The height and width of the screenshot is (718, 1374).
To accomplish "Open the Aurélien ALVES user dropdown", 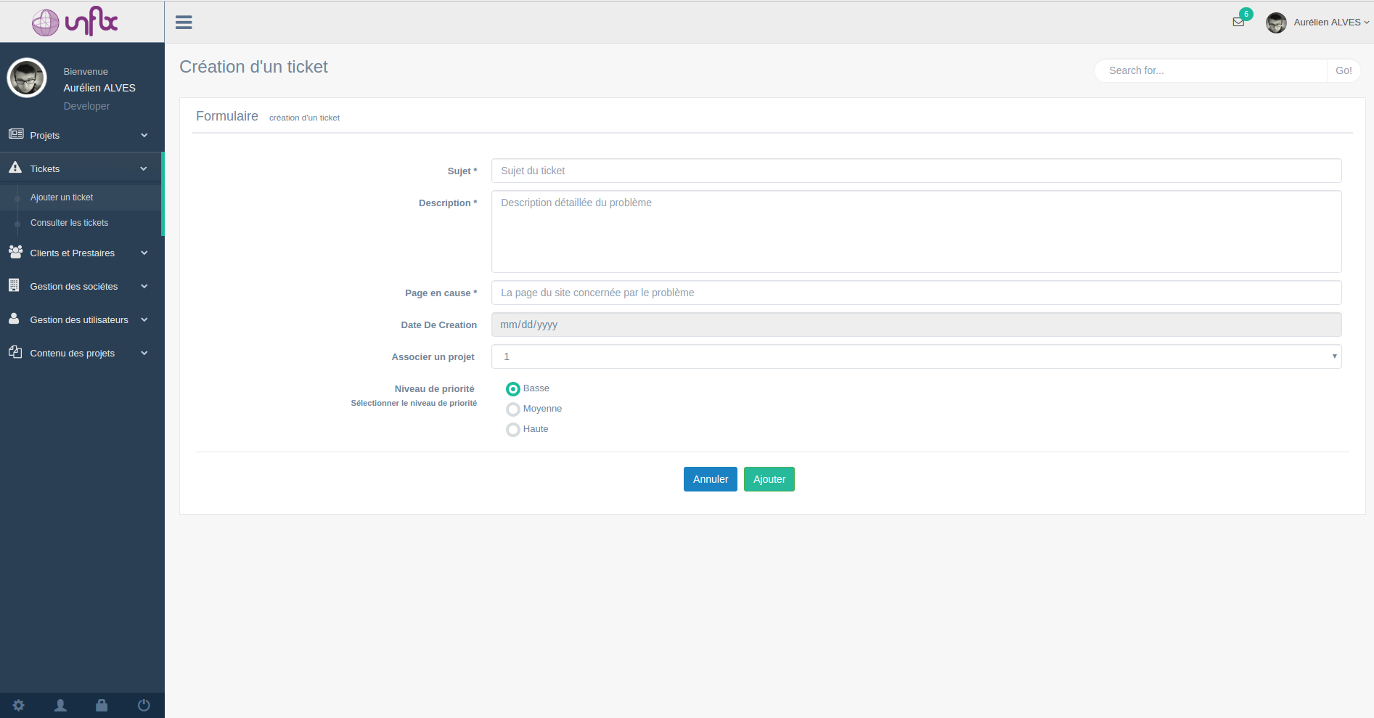I will point(1327,23).
